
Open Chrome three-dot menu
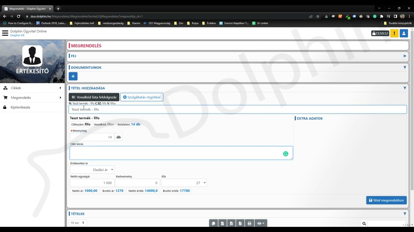tap(409, 16)
